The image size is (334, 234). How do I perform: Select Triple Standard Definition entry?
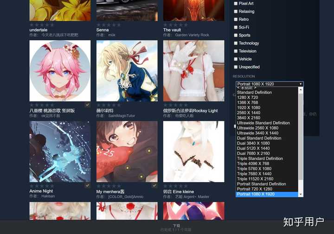pyautogui.click(x=267, y=158)
